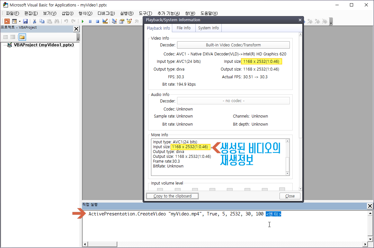Open the 창(W) menu
Image resolution: width=374 pixels, height=248 pixels.
[190, 13]
